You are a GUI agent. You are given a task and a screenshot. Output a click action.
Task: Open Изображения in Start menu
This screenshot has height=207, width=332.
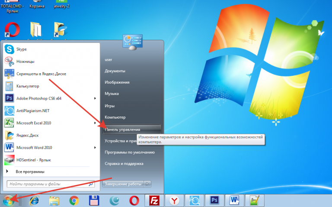click(x=117, y=82)
